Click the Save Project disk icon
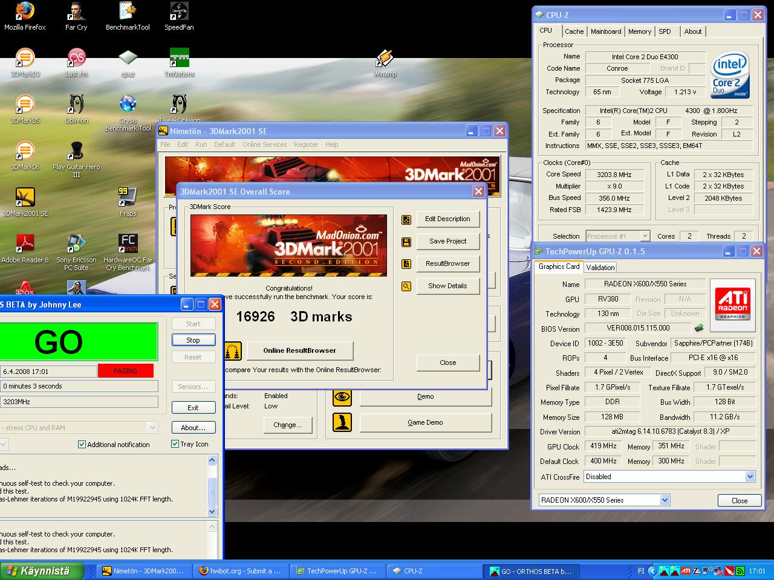Image resolution: width=774 pixels, height=580 pixels. 406,242
